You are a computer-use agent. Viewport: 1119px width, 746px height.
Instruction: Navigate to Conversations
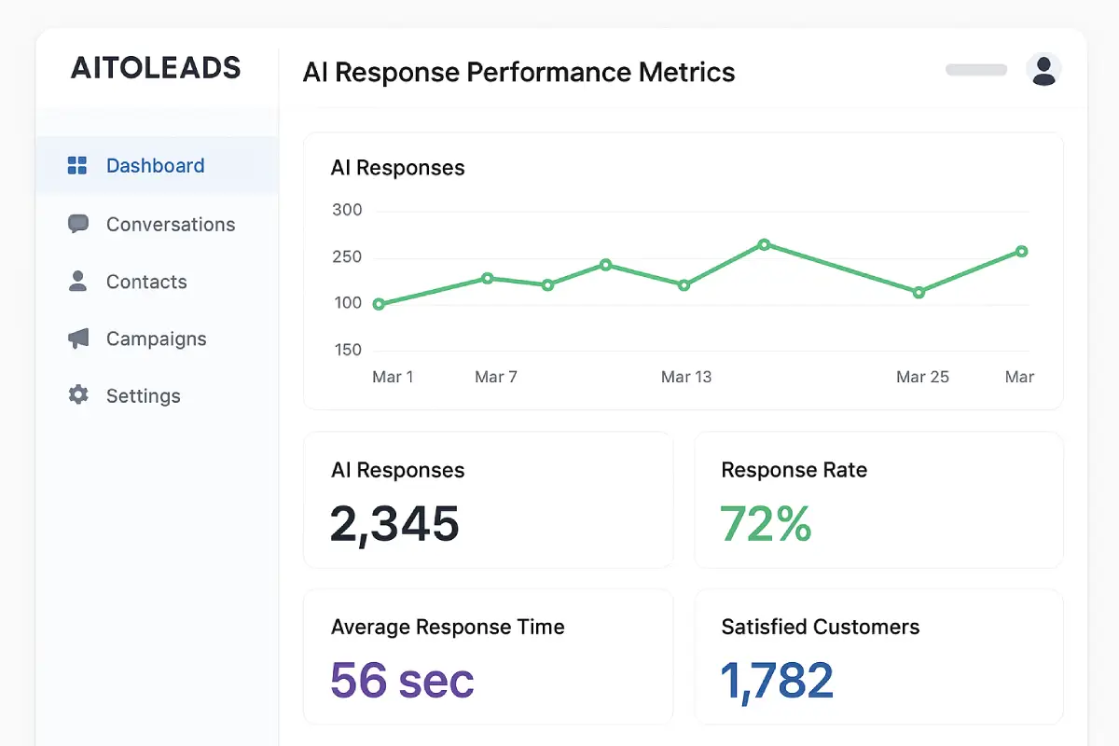(x=170, y=224)
